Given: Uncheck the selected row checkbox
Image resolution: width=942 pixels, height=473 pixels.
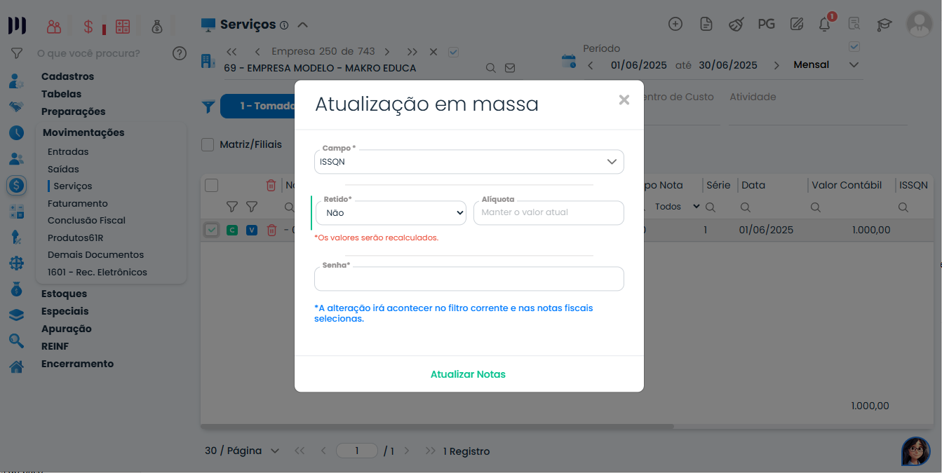Looking at the screenshot, I should pos(212,230).
